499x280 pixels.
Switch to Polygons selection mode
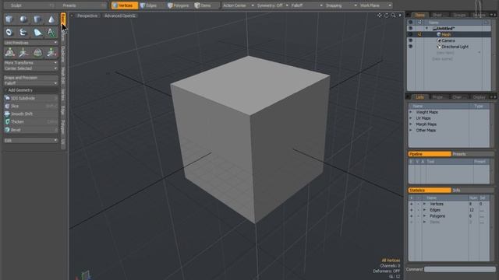tap(179, 5)
